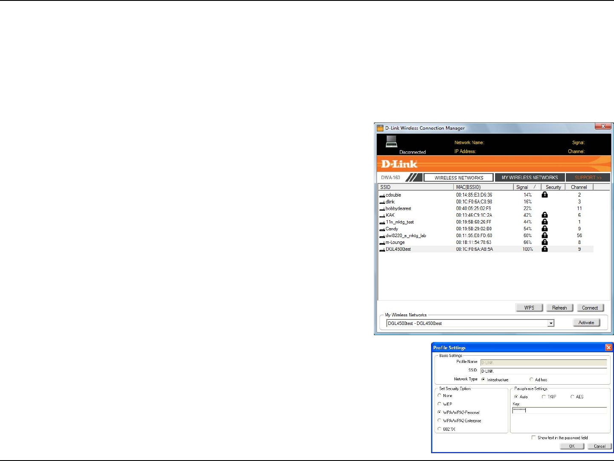Select the dwl8220_a_mktg_lab network name

[406, 235]
